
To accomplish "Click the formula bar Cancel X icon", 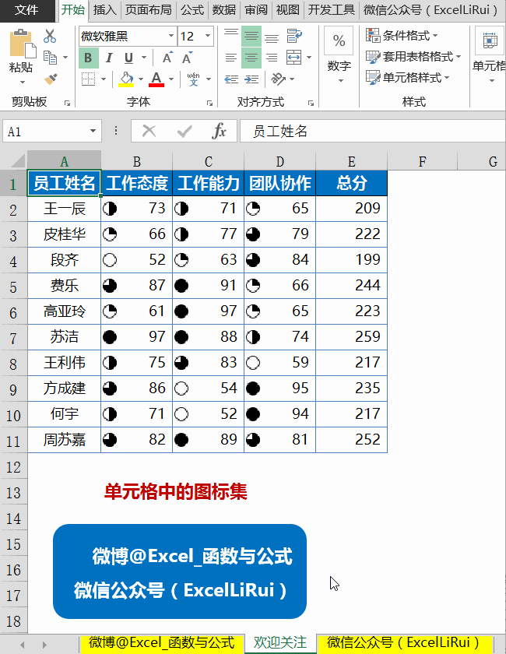I will point(149,132).
